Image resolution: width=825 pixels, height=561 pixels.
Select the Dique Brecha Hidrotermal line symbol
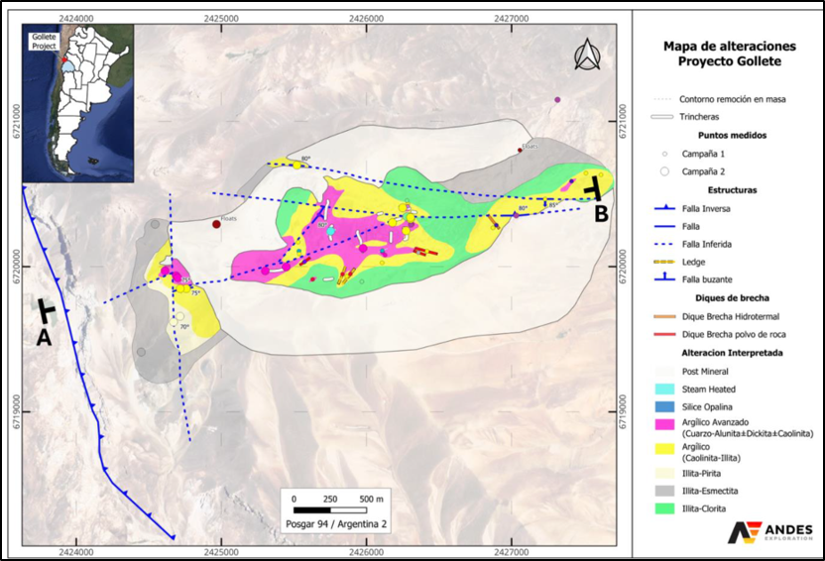coord(664,317)
